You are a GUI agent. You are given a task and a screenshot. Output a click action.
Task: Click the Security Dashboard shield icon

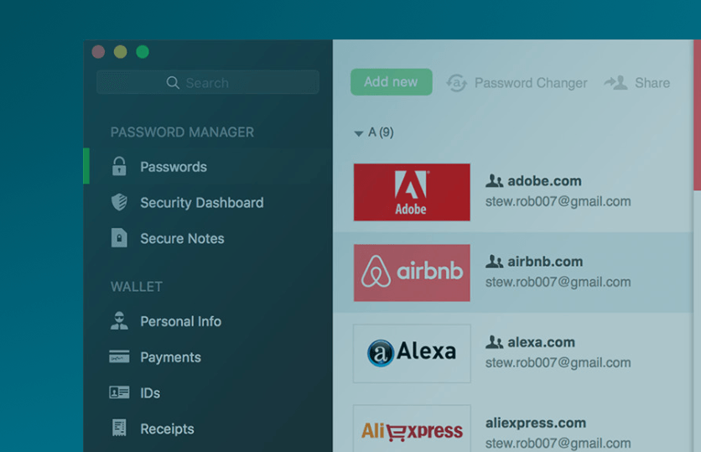coord(119,202)
